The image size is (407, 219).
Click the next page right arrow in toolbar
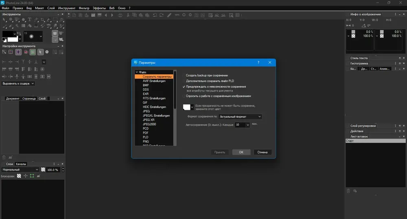pos(112,15)
